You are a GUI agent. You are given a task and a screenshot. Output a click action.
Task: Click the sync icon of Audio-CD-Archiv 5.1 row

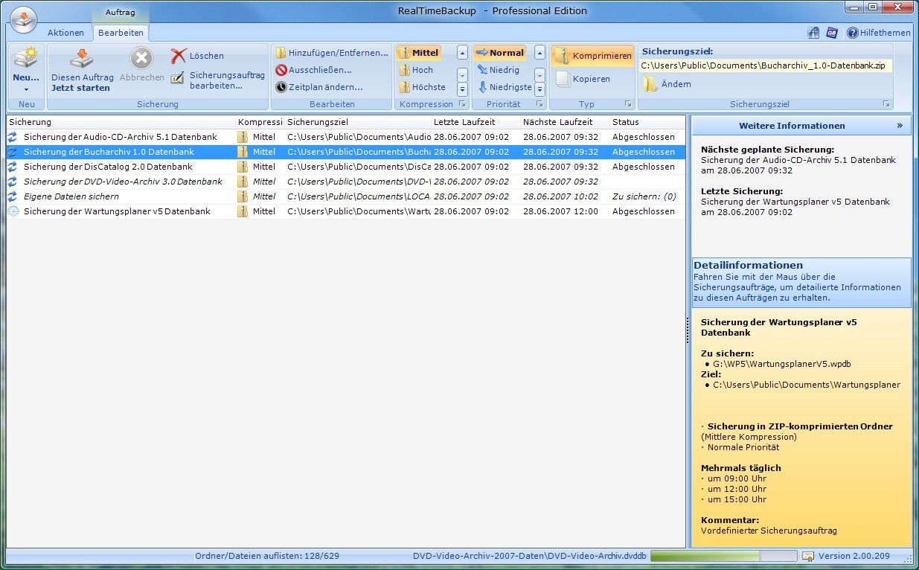pos(13,137)
